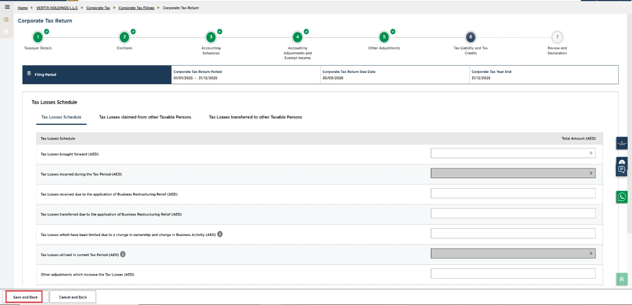Click the disabled Tax Losses incurred field

[x=513, y=173]
